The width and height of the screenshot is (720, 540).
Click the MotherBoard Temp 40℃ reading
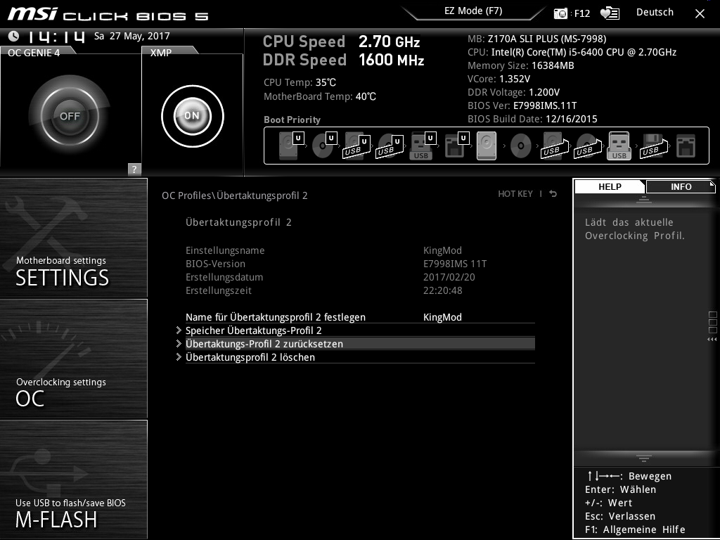320,96
